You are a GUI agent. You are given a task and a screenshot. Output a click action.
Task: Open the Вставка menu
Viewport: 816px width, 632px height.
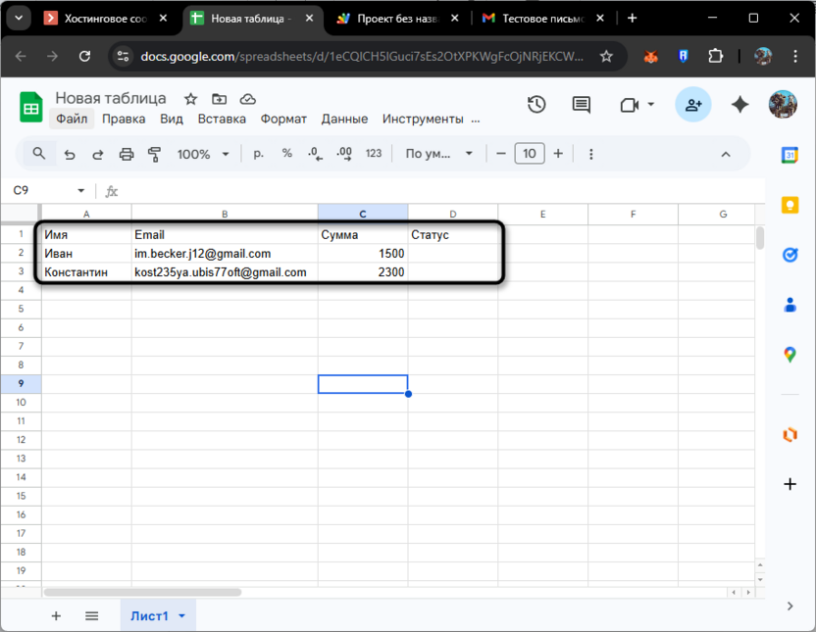222,119
